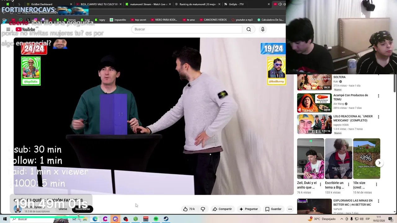Play the Zell, Duki short thumbnail
This screenshot has width=397, height=223.
[310, 159]
